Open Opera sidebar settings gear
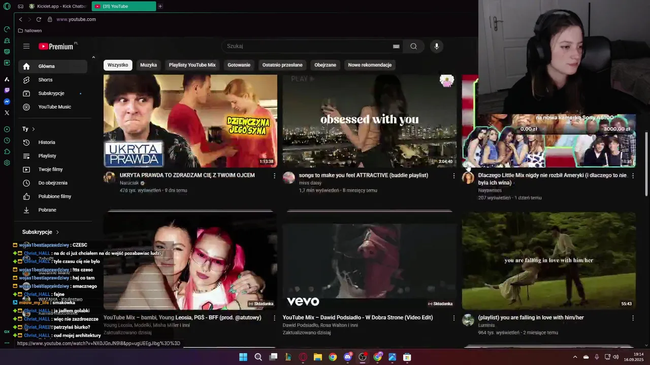This screenshot has width=650, height=365. point(7,163)
